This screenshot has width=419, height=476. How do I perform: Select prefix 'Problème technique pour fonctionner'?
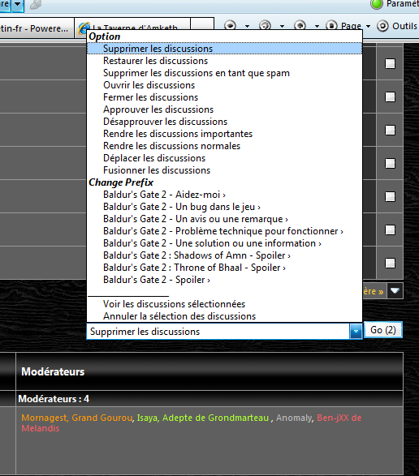[224, 231]
